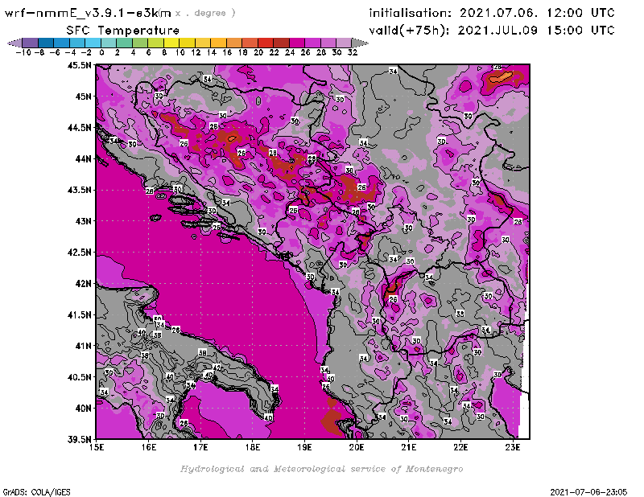Click the '2021-07-06-23:05' timestamp
Image resolution: width=644 pixels, height=497 pixels.
point(588,492)
